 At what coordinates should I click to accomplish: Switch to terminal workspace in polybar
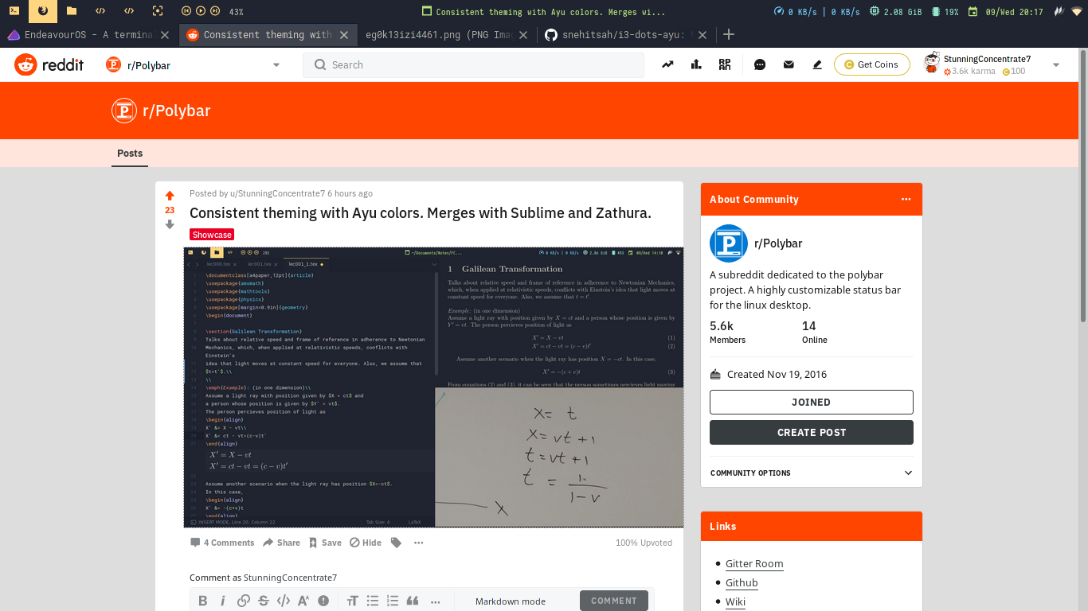[14, 11]
